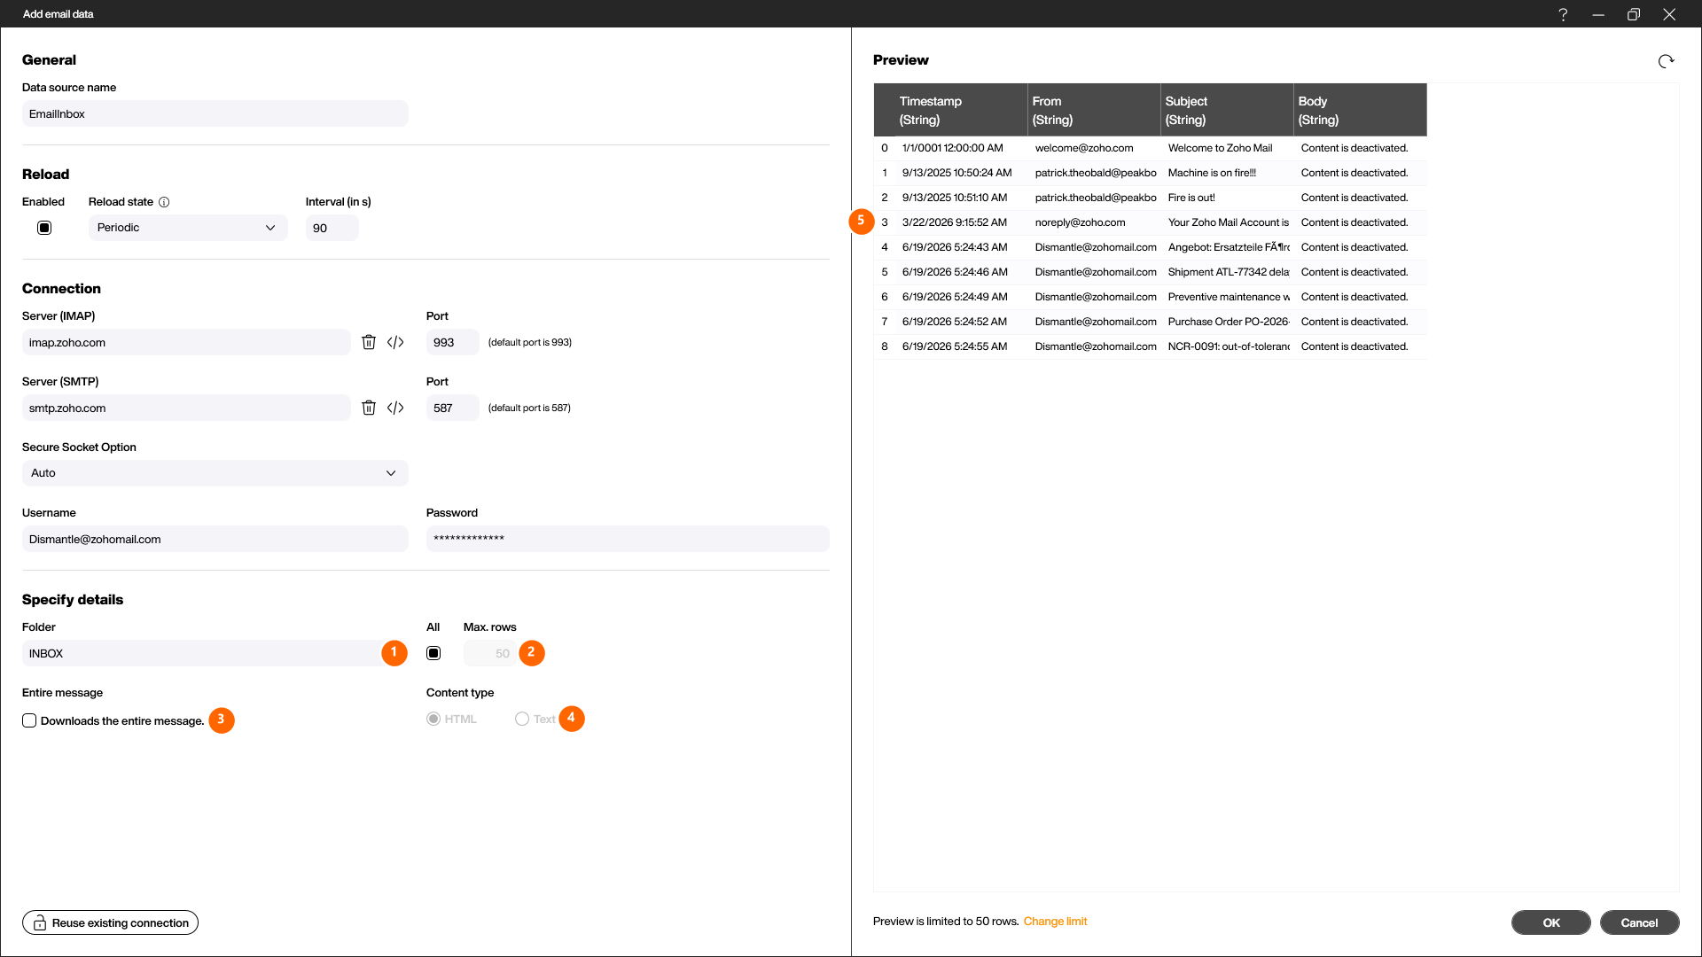Toggle the Reload Enabled checkbox
The height and width of the screenshot is (957, 1702).
coord(44,228)
